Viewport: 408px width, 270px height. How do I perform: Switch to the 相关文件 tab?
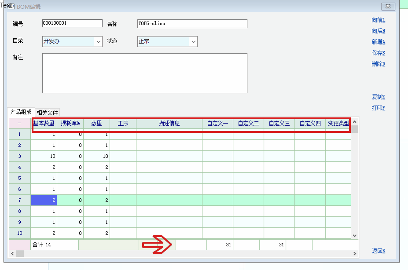tap(47, 113)
